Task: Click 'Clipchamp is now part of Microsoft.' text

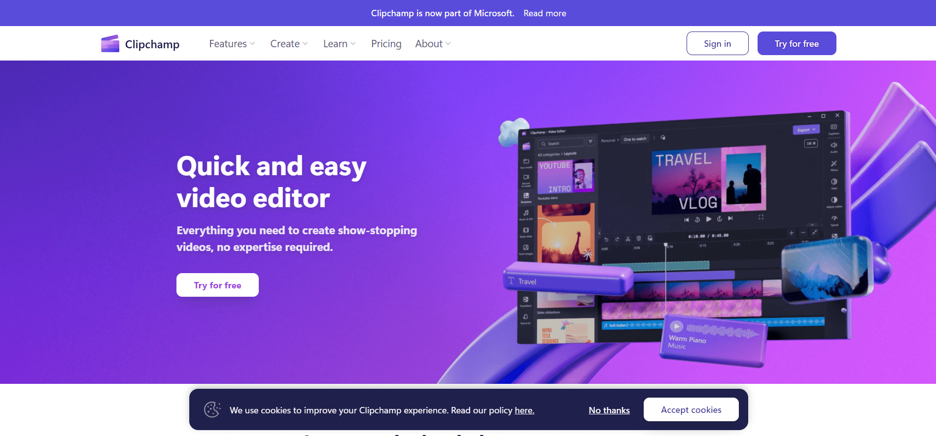Action: point(443,13)
